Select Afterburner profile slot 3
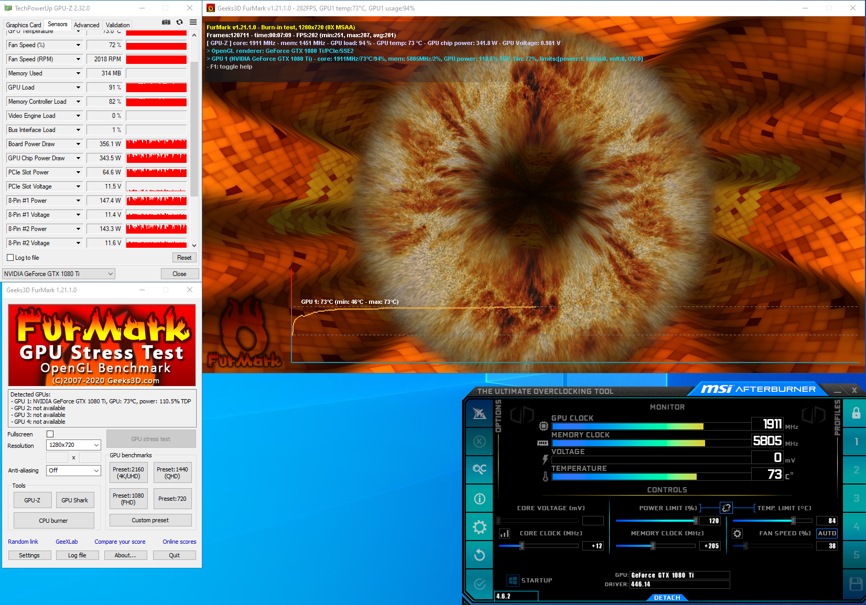866x605 pixels. pos(856,498)
